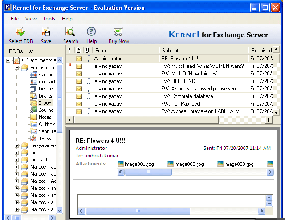Sort by item type column header
Viewport: 285px width, 220px height.
point(78,50)
